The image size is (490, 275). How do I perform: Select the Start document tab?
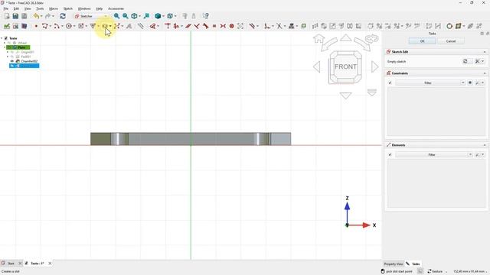[11, 264]
